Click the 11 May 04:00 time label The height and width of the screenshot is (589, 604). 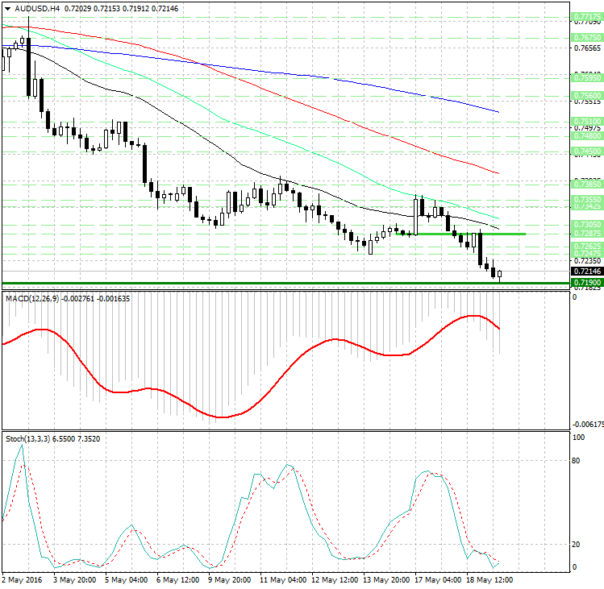click(x=283, y=580)
